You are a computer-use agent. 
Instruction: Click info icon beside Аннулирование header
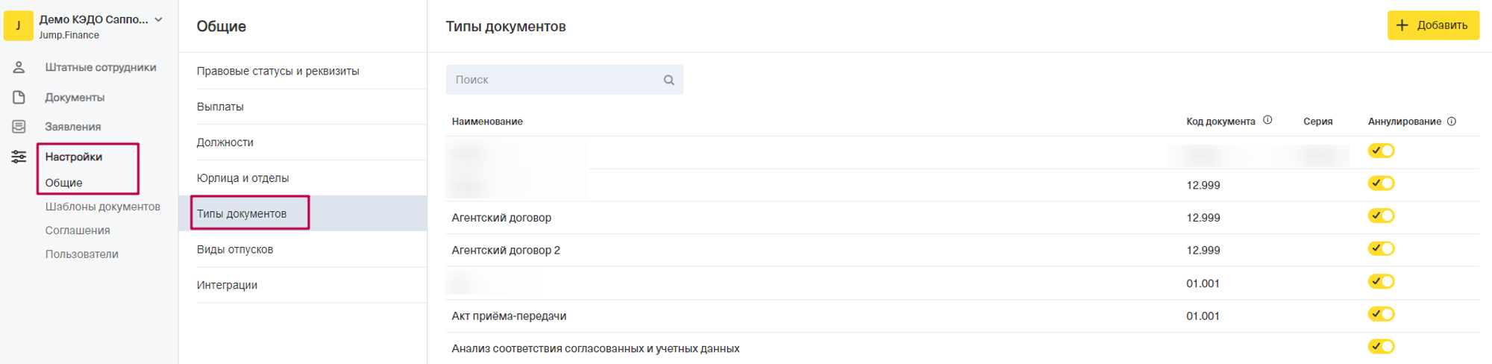point(1452,122)
